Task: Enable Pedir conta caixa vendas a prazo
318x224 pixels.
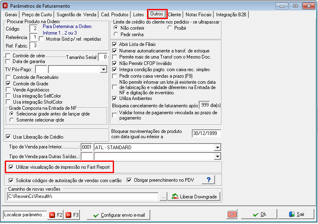Action: click(x=114, y=76)
